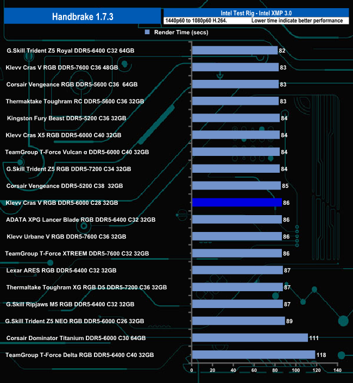Click the 140 tick on the horizontal axis

tap(337, 371)
